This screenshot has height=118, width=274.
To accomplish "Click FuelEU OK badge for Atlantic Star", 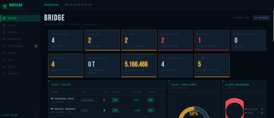I will coord(115,100).
